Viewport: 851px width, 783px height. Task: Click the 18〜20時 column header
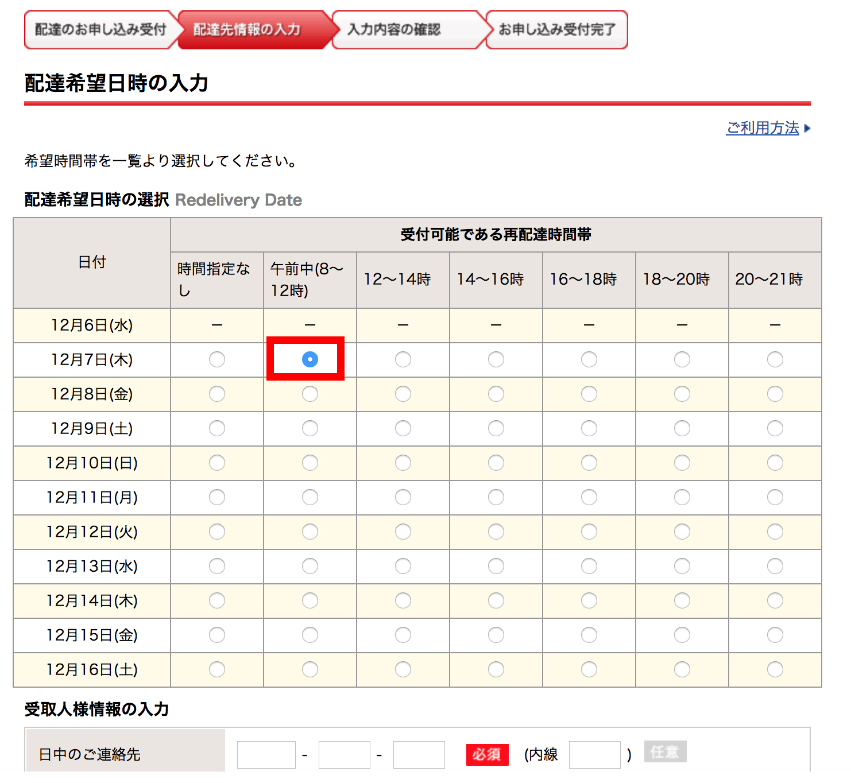(x=682, y=280)
